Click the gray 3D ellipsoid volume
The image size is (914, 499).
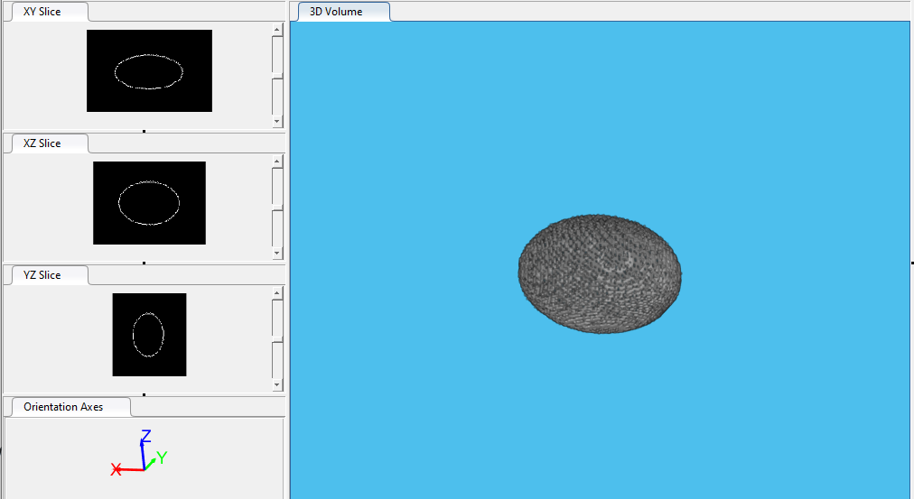(x=600, y=274)
